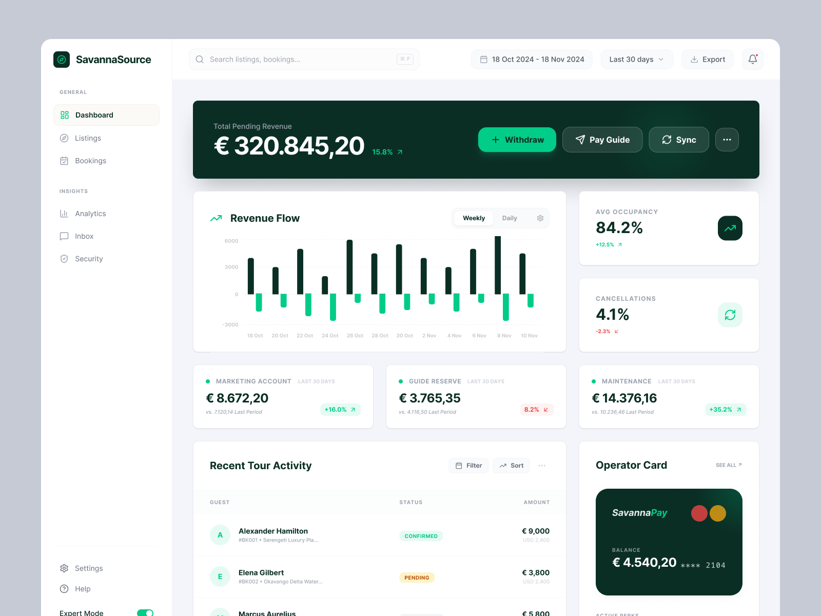Image resolution: width=821 pixels, height=616 pixels.
Task: Click the search magnifier icon
Action: (x=200, y=60)
